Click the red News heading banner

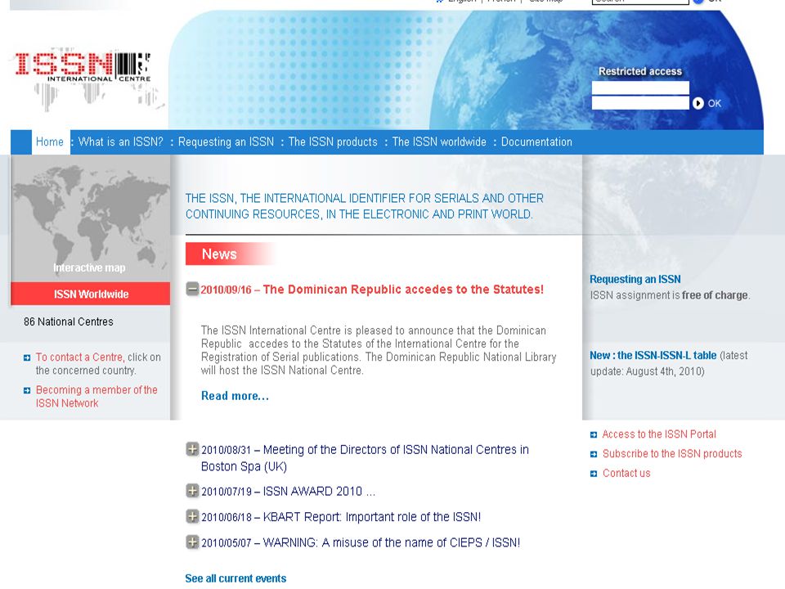[231, 254]
